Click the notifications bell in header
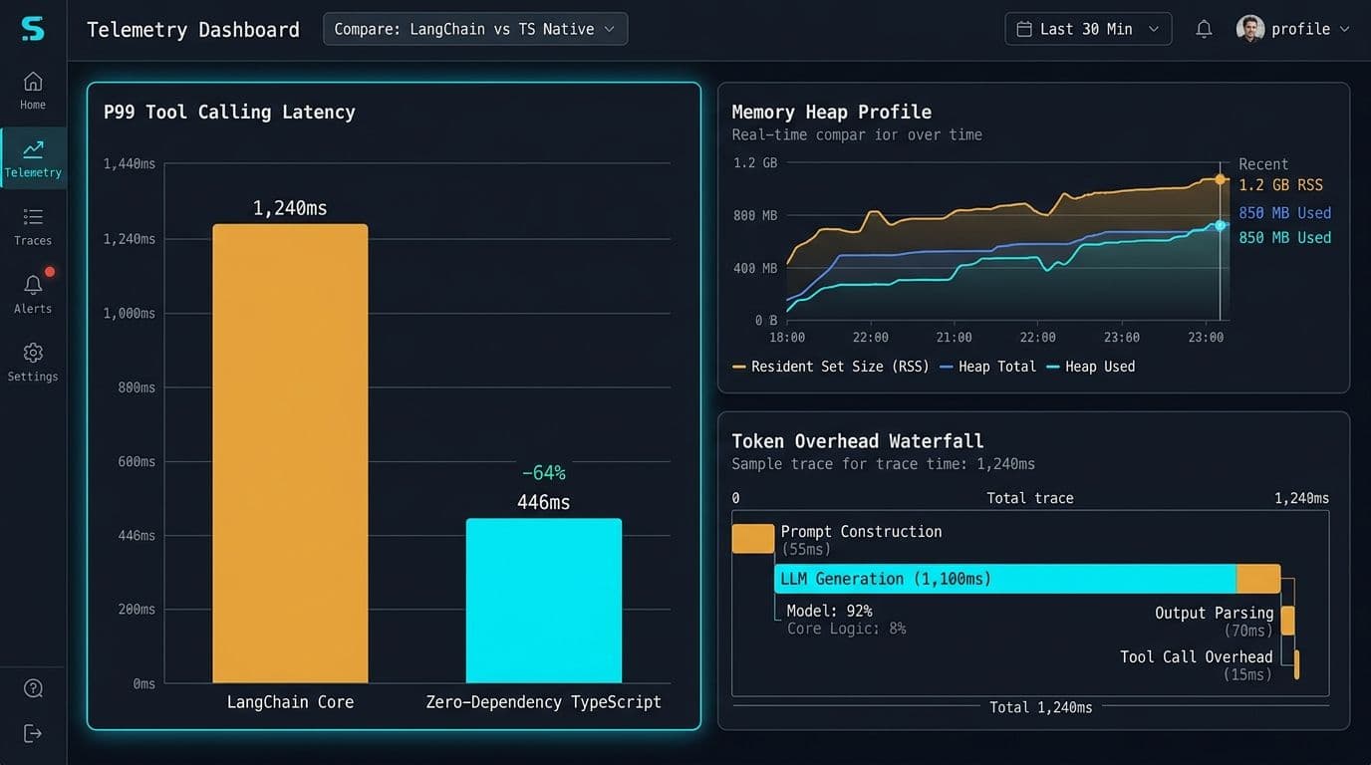This screenshot has height=765, width=1371. (1204, 29)
